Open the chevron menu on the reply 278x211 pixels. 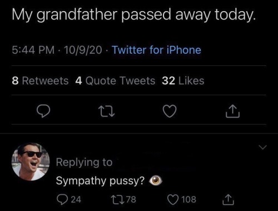[x=262, y=147]
